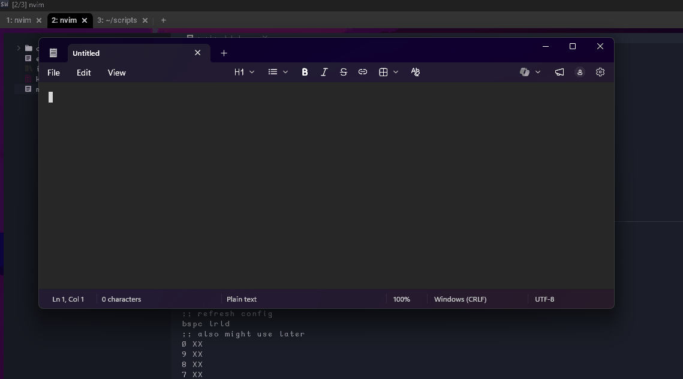Click the clear formatting icon
This screenshot has height=379, width=683.
tap(416, 72)
